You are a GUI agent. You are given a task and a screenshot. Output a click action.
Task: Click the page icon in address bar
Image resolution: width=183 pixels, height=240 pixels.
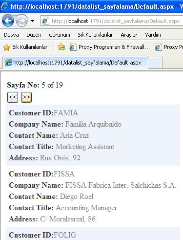coord(45,21)
